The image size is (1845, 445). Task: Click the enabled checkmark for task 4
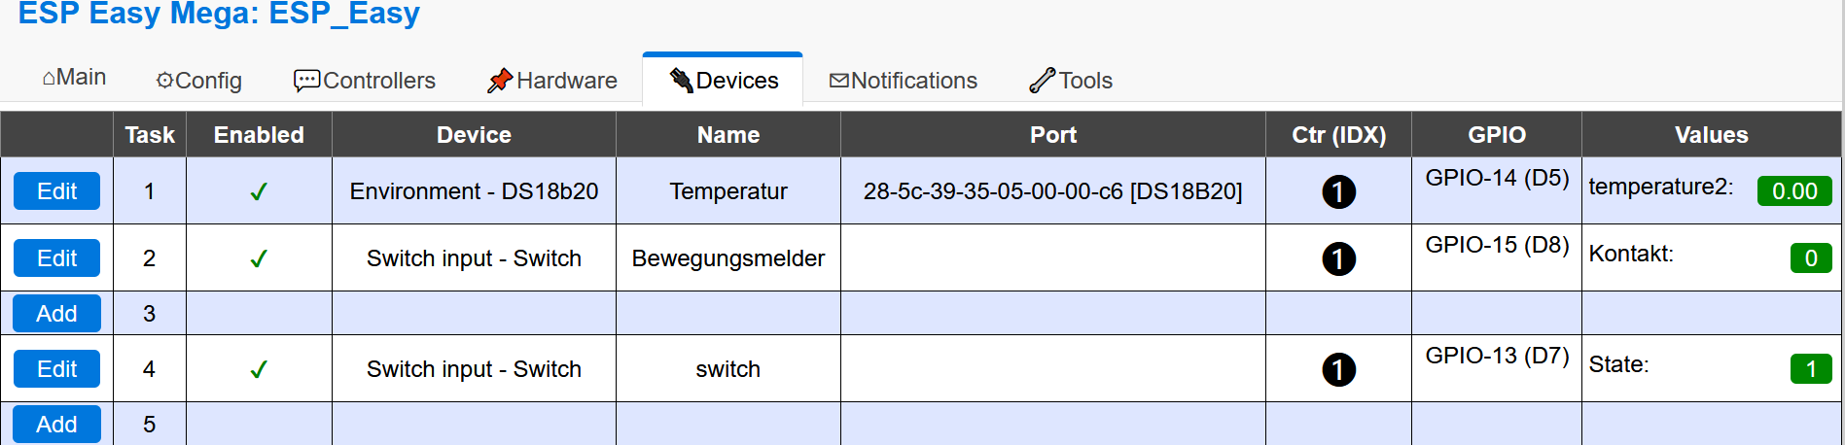259,369
